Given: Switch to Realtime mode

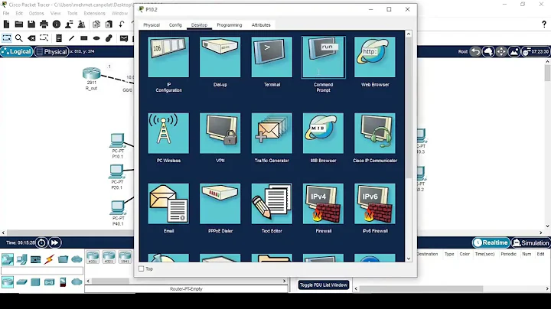Looking at the screenshot, I should click(491, 242).
